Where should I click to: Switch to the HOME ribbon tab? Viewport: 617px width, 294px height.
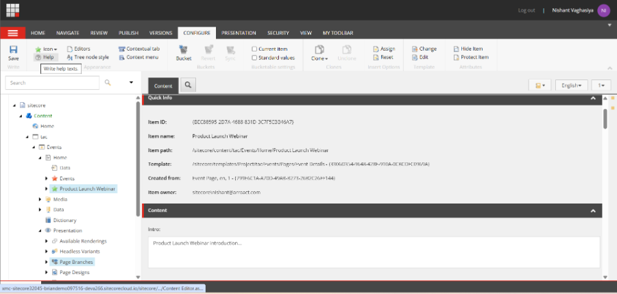(38, 33)
